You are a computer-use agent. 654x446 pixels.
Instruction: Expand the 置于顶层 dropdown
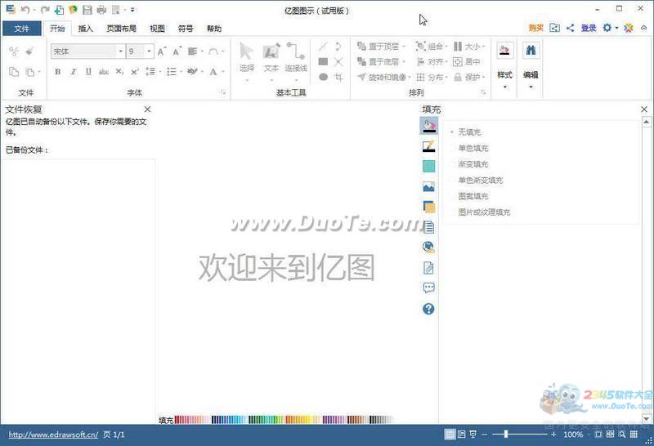point(404,47)
